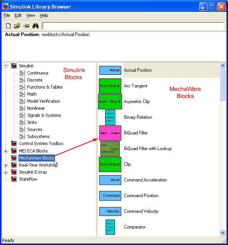Click the Arc Tangent label
Image resolution: width=228 pixels, height=245 pixels.
135,86
